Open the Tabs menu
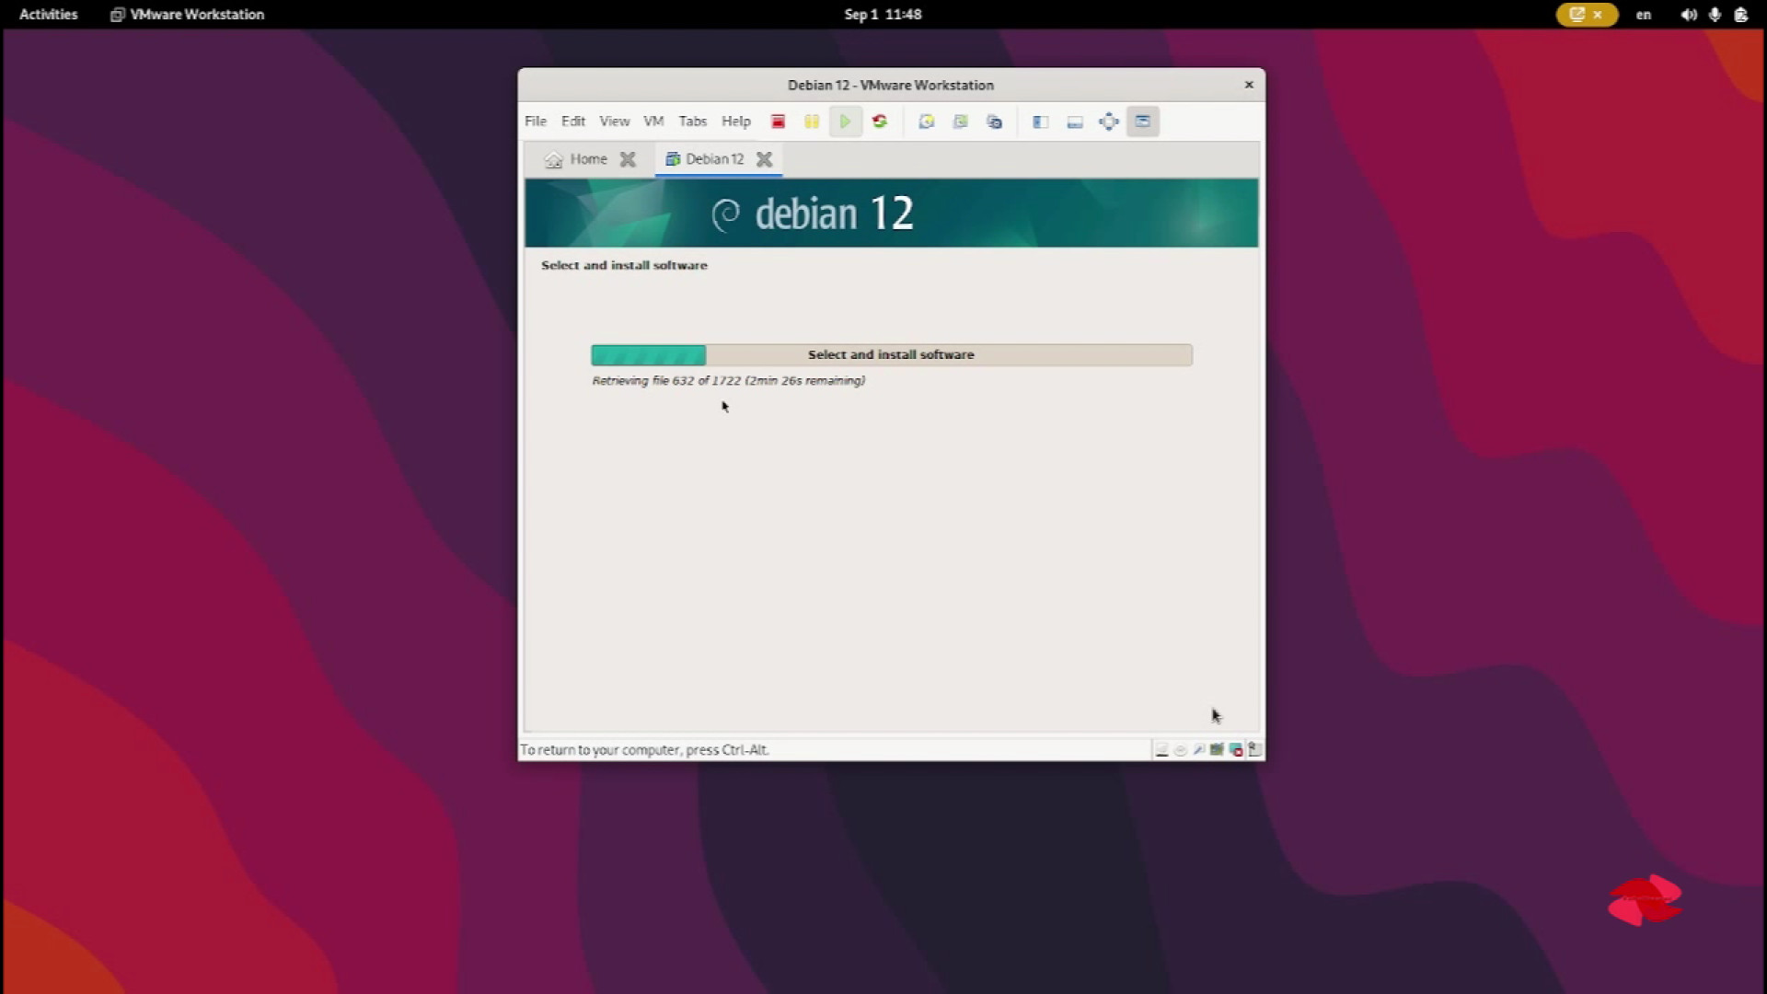Screen dimensions: 1767x994 click(x=692, y=121)
